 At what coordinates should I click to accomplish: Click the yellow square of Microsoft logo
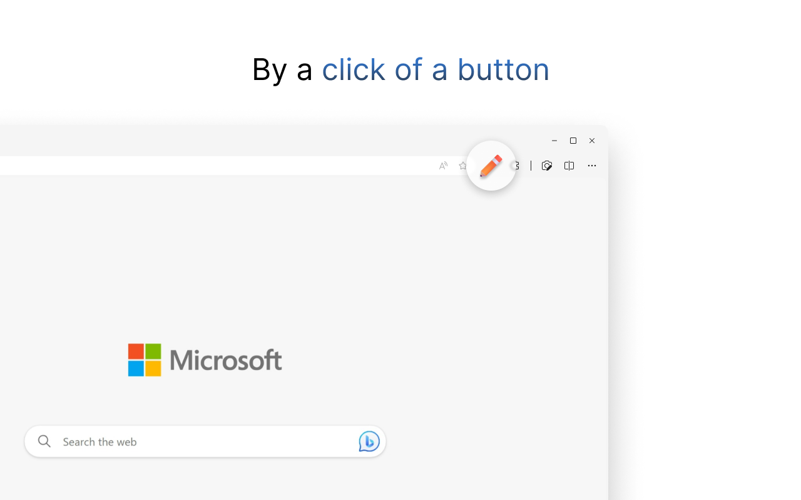(x=153, y=368)
